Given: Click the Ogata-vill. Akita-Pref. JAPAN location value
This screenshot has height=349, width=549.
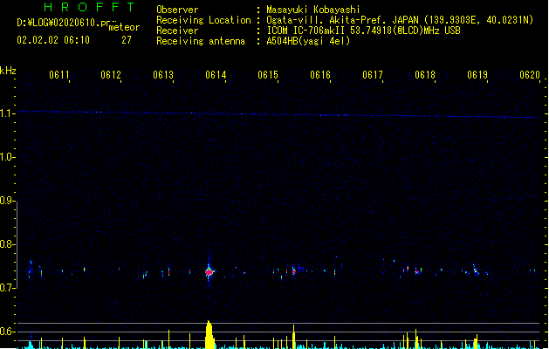Looking at the screenshot, I should coord(400,20).
